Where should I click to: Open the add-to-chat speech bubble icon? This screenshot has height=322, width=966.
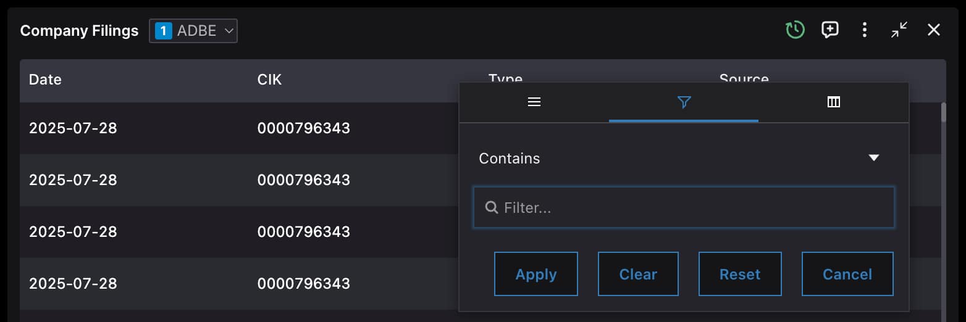tap(829, 30)
